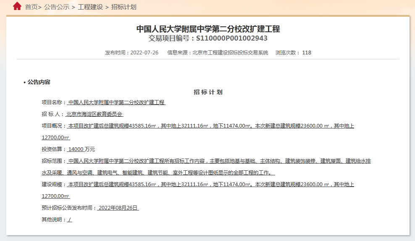Select tenderer 北京市海淀区教育委员会
The image size is (415, 241).
tap(94, 114)
